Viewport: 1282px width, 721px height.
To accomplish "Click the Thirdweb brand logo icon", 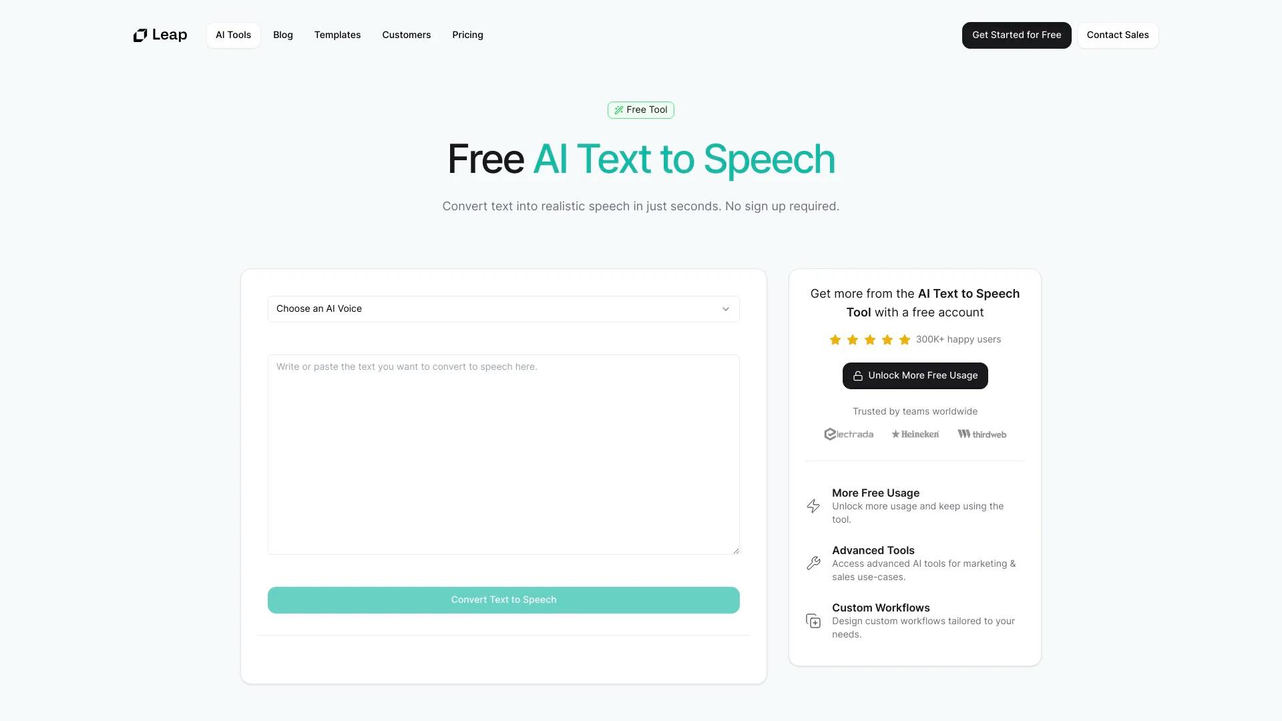I will 964,433.
